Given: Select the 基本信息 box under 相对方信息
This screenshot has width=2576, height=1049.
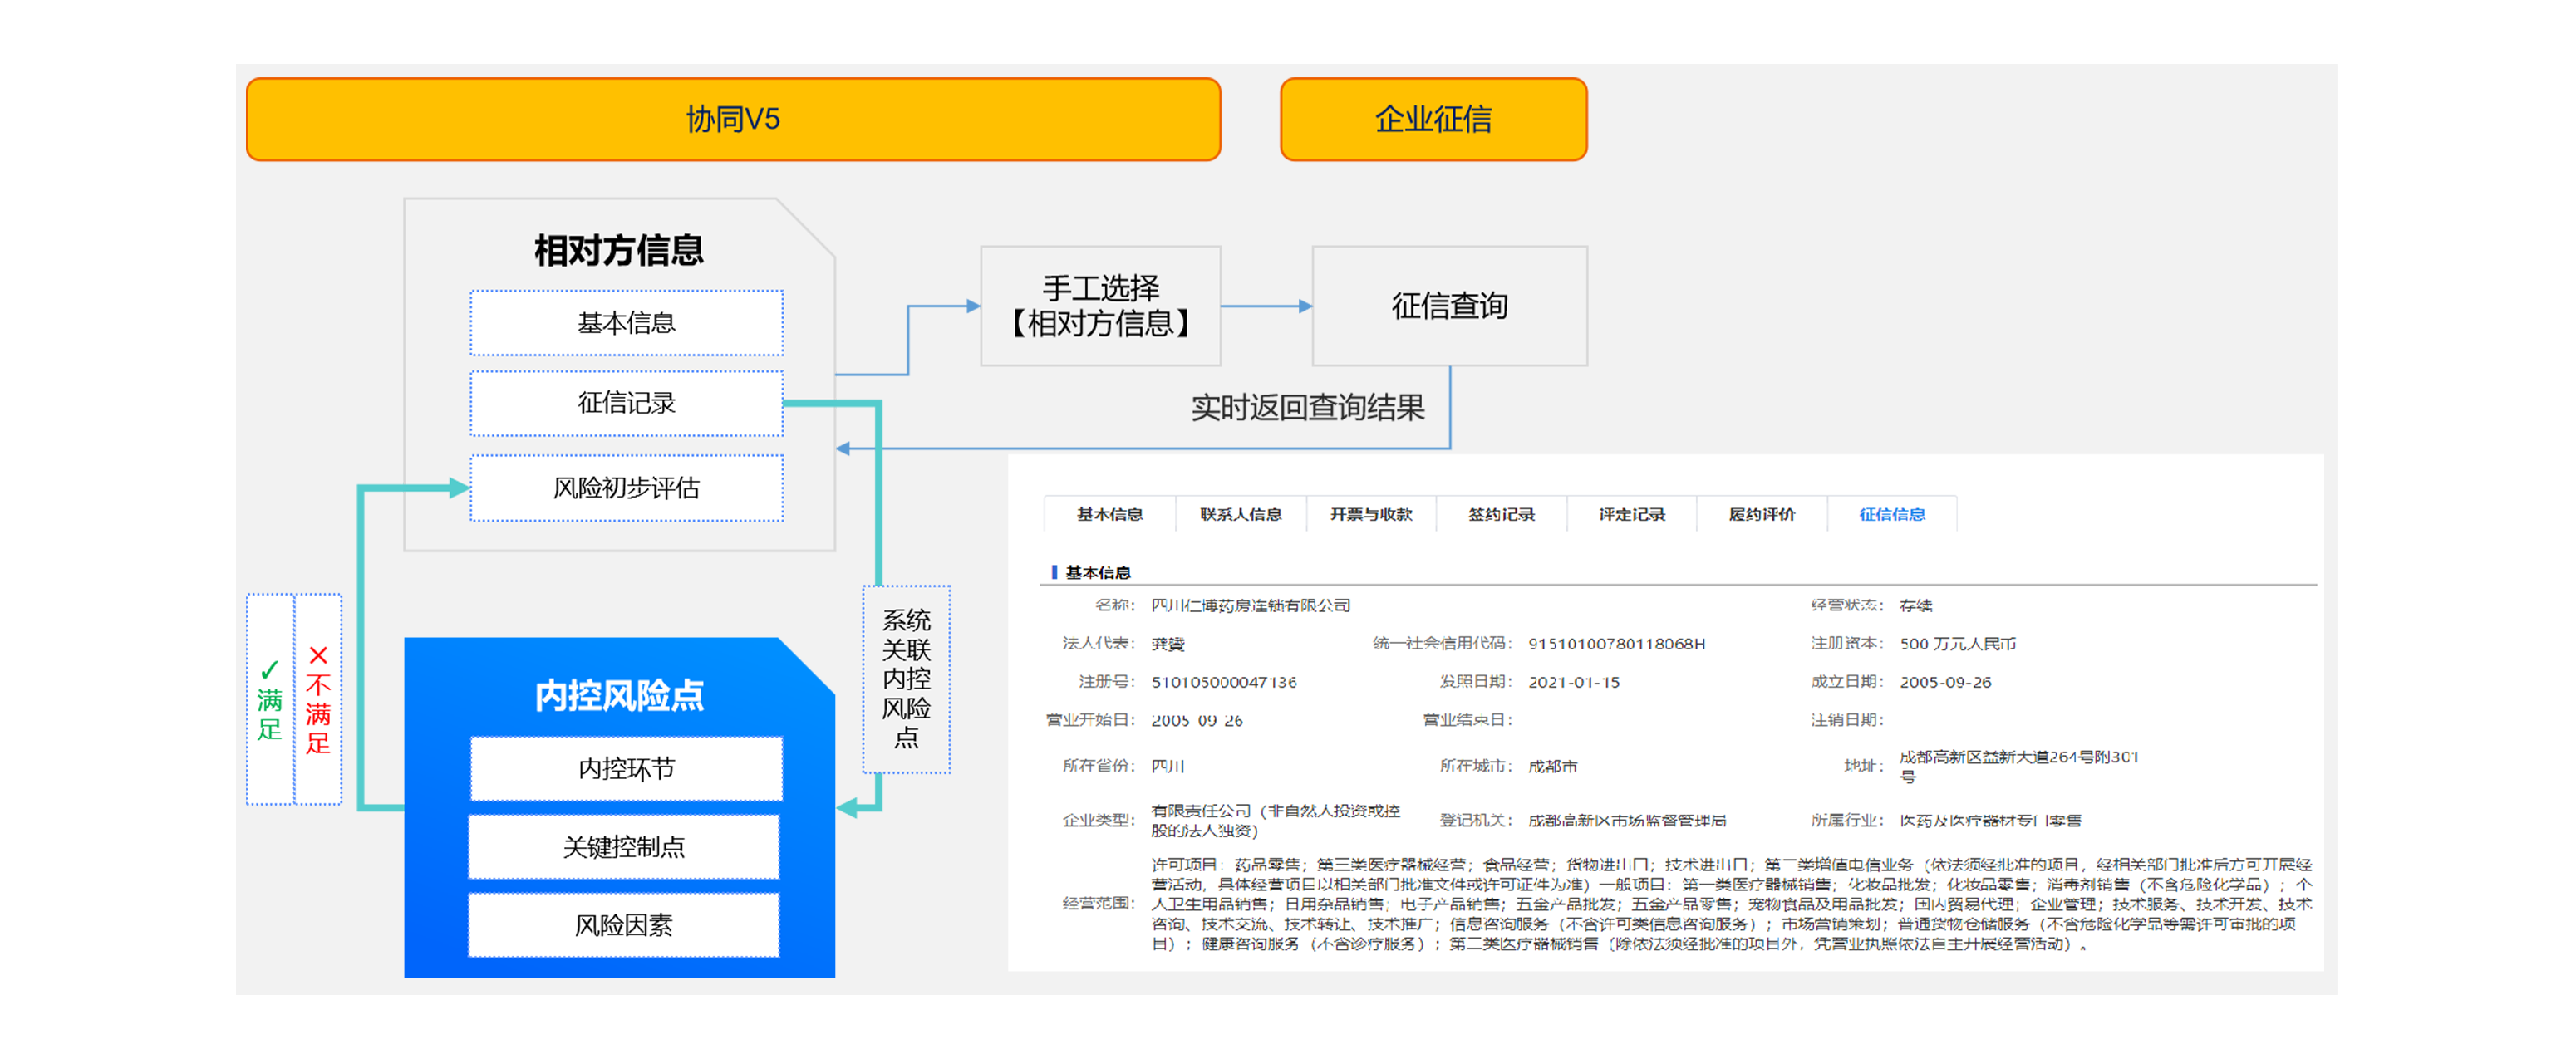Looking at the screenshot, I should pyautogui.click(x=626, y=323).
